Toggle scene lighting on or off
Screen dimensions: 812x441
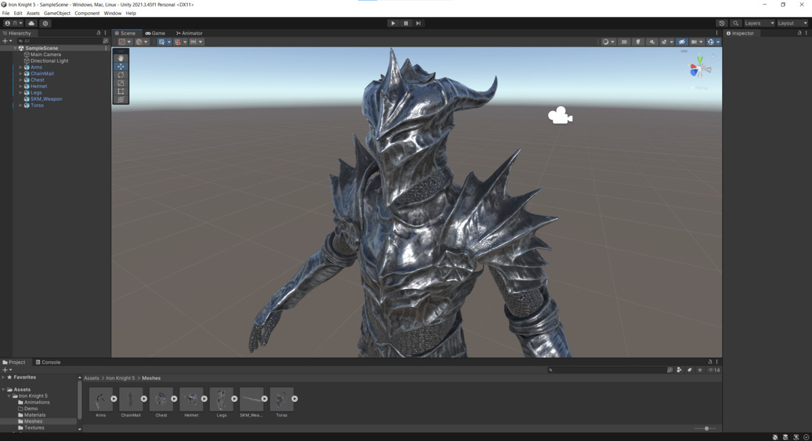coord(638,42)
